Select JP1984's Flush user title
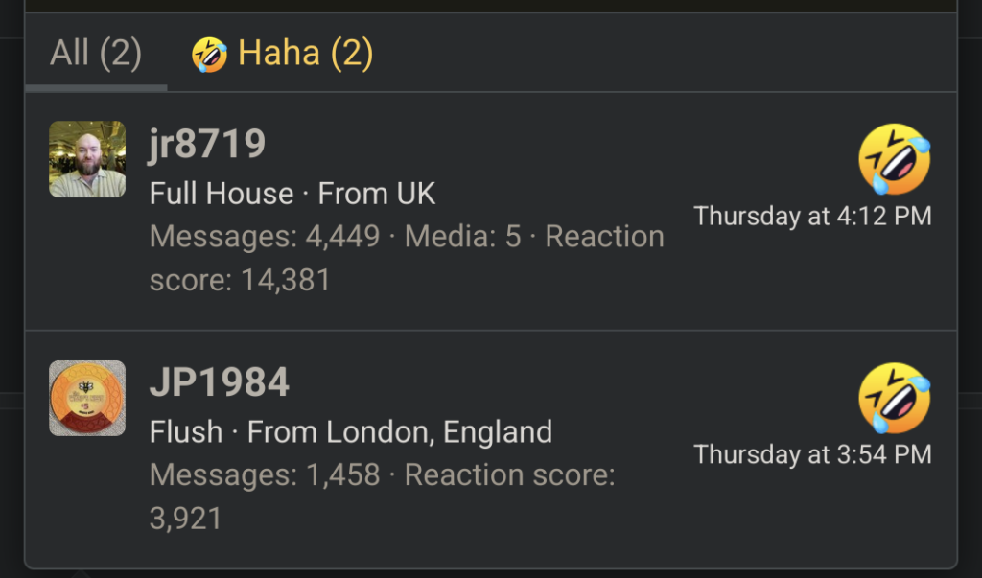This screenshot has width=982, height=578. (186, 432)
